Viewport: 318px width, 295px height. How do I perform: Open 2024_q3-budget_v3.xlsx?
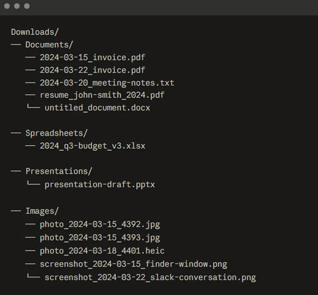click(93, 146)
